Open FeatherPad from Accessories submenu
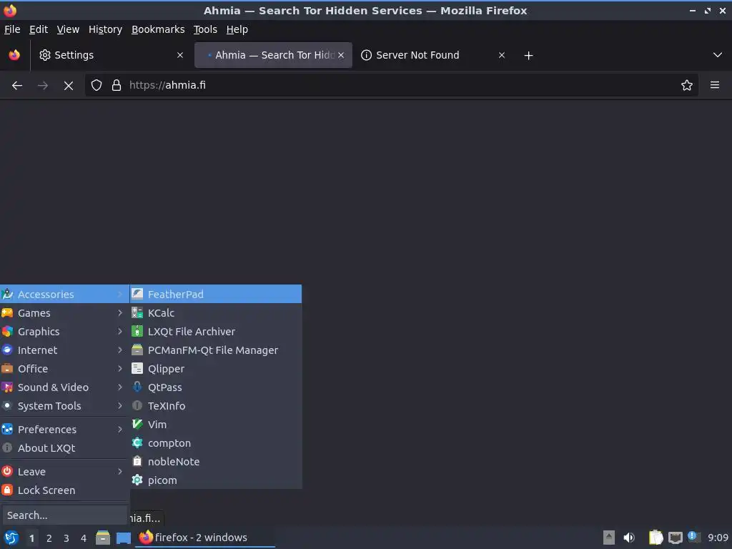Screen dimensions: 732x549 [216, 294]
